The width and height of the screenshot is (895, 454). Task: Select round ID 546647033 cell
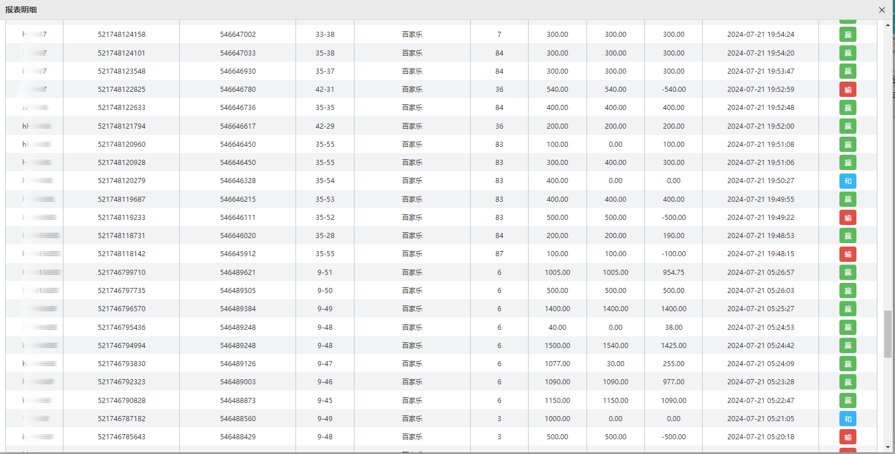pyautogui.click(x=238, y=53)
